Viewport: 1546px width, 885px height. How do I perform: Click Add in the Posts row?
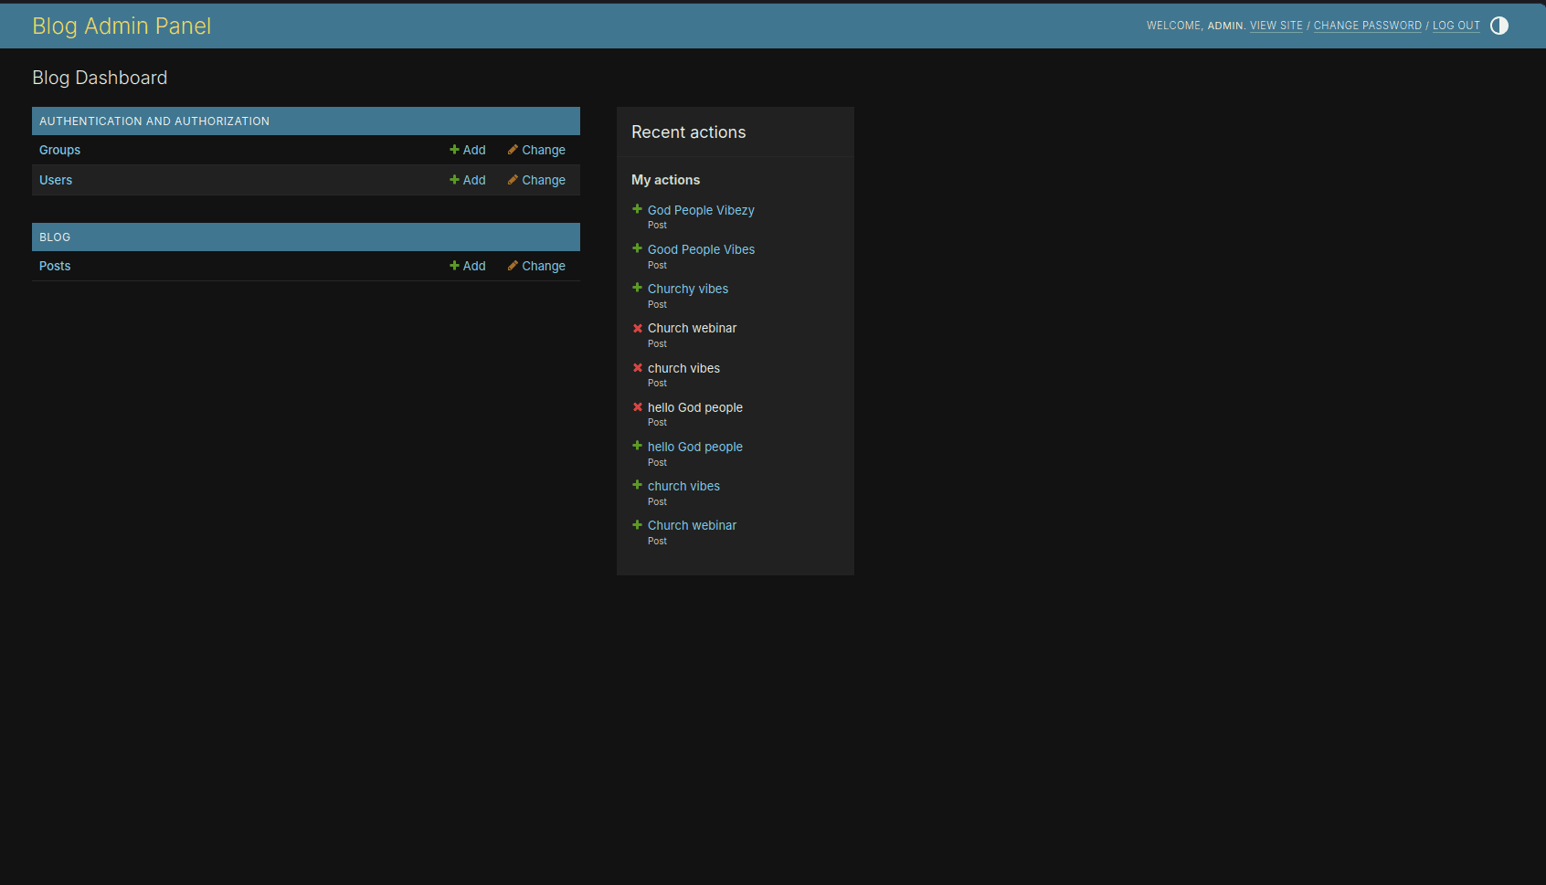[468, 266]
